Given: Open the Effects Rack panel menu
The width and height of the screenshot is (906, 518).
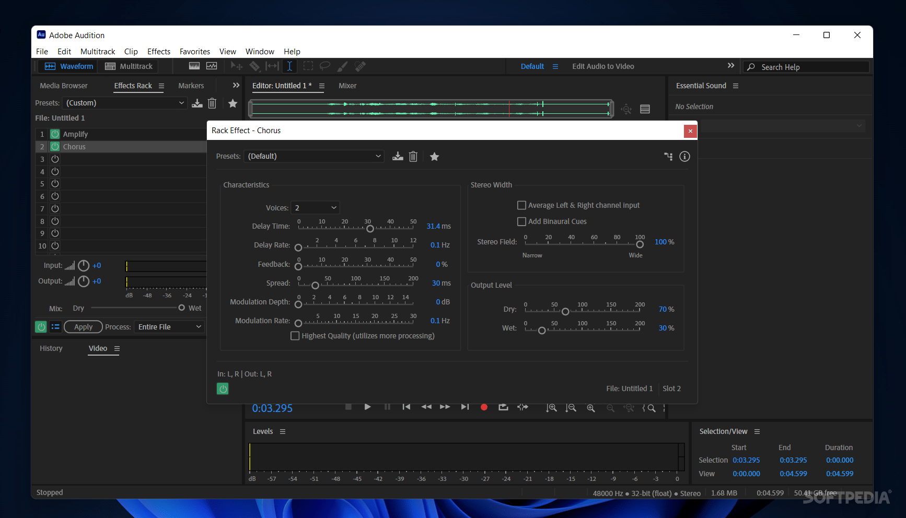Looking at the screenshot, I should click(161, 86).
